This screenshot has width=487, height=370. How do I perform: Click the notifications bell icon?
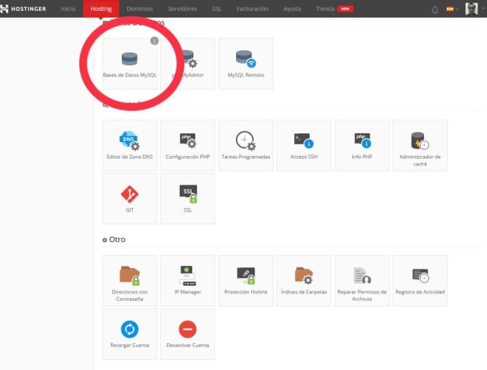(435, 10)
